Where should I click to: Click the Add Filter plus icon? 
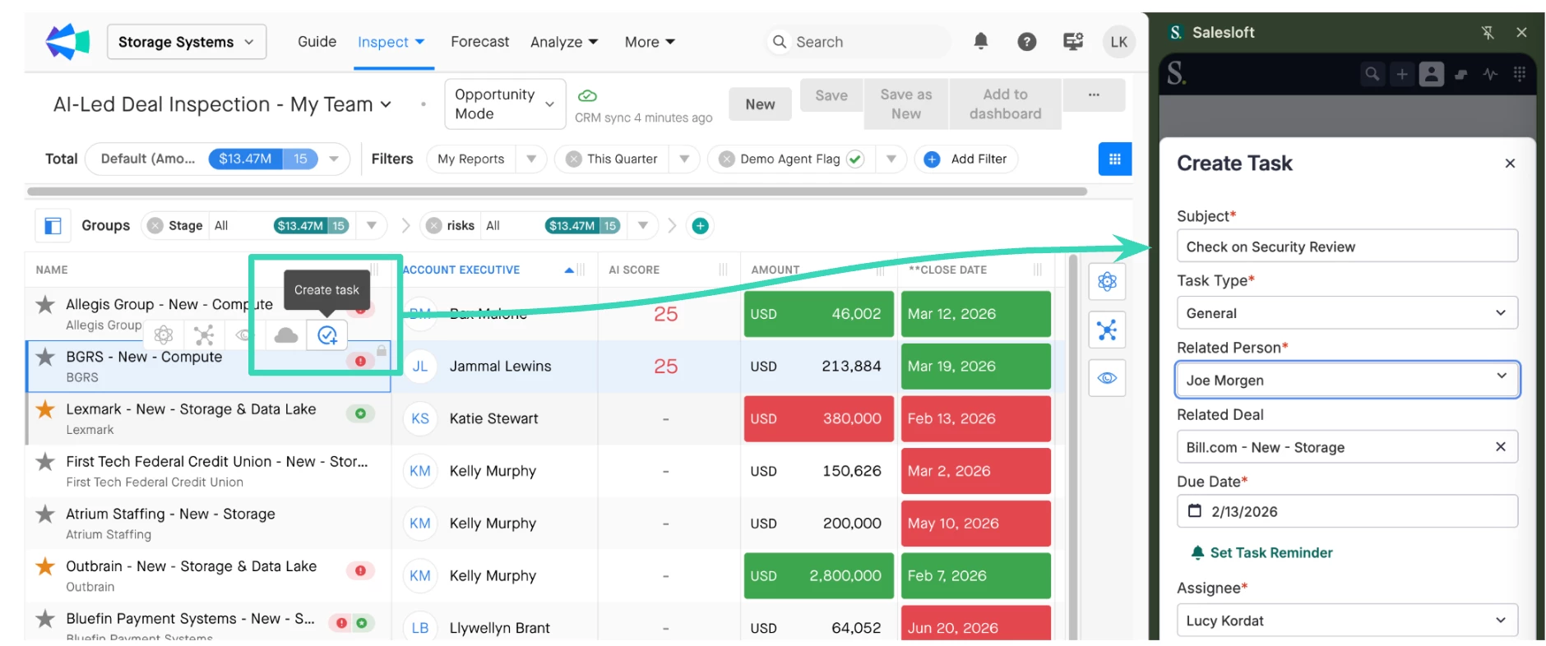click(932, 159)
